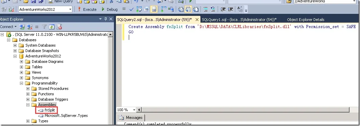360x126 pixels.
Task: Specify values for template parameters icon
Action: point(240,9)
